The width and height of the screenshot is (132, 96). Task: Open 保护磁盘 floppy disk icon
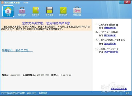[x=49, y=11]
